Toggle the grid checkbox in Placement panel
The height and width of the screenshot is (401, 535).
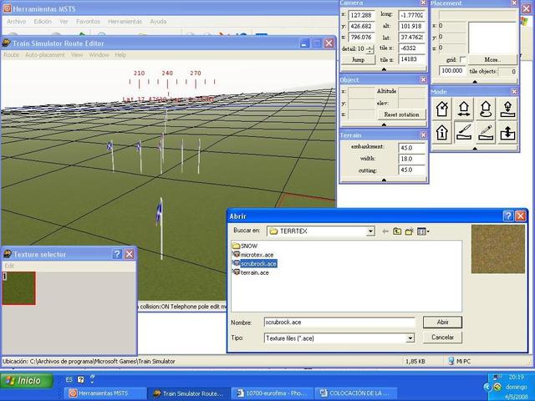pyautogui.click(x=462, y=60)
